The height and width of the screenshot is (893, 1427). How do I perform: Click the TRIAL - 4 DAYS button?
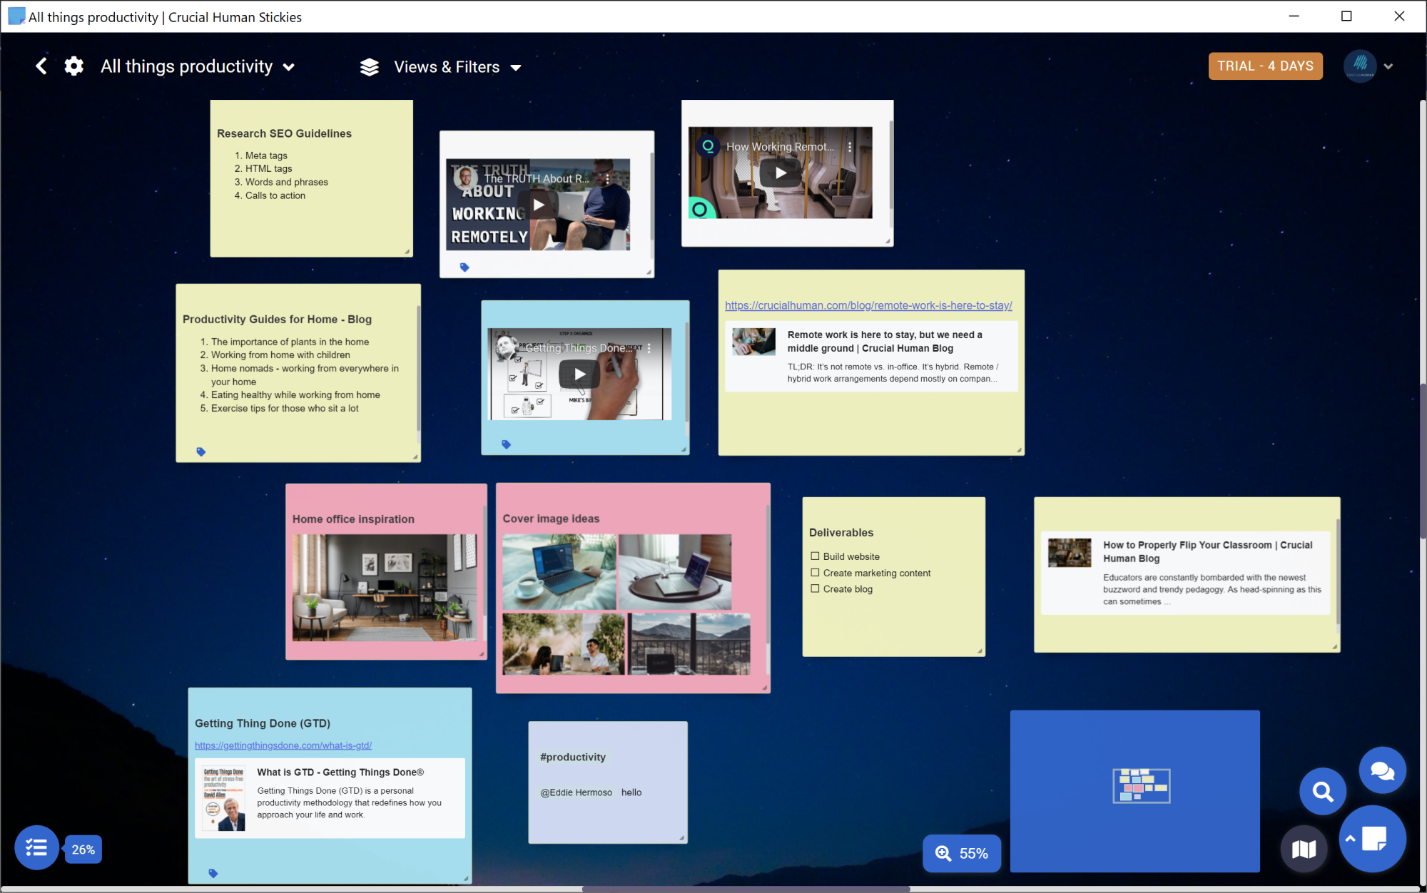coord(1265,66)
